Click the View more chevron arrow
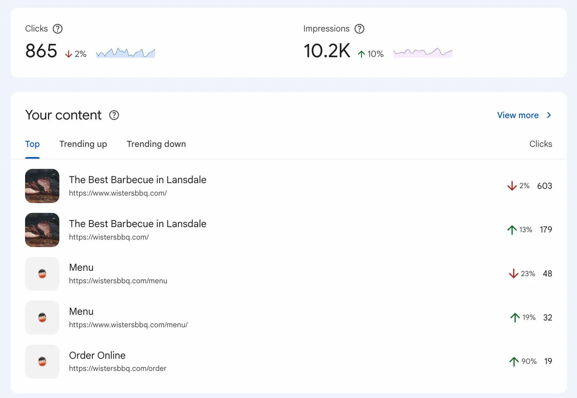 click(x=549, y=115)
